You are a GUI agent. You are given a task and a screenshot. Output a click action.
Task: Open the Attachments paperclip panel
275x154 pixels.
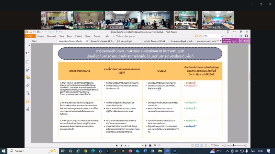pyautogui.click(x=27, y=85)
